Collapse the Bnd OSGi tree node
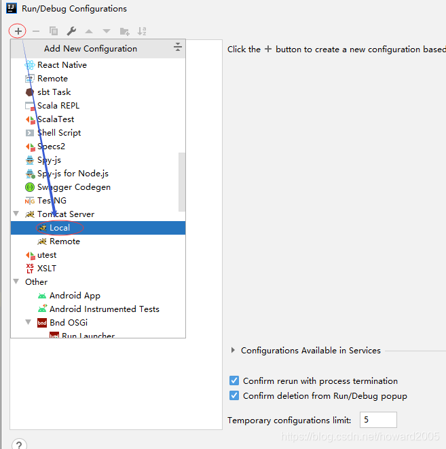The height and width of the screenshot is (449, 446). (29, 322)
